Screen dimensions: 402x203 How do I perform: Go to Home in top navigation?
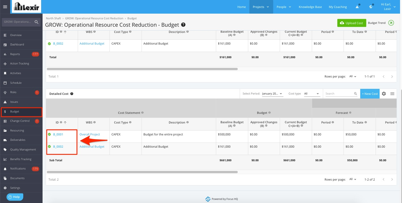pos(241,7)
